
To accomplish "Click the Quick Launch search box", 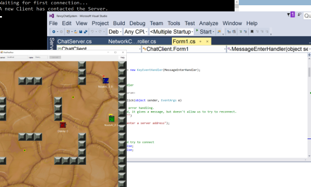I will click(x=307, y=16).
